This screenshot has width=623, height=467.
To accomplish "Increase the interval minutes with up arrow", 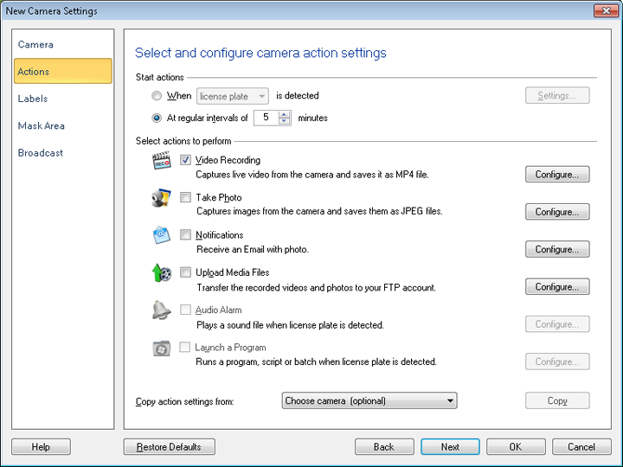I will click(x=285, y=114).
